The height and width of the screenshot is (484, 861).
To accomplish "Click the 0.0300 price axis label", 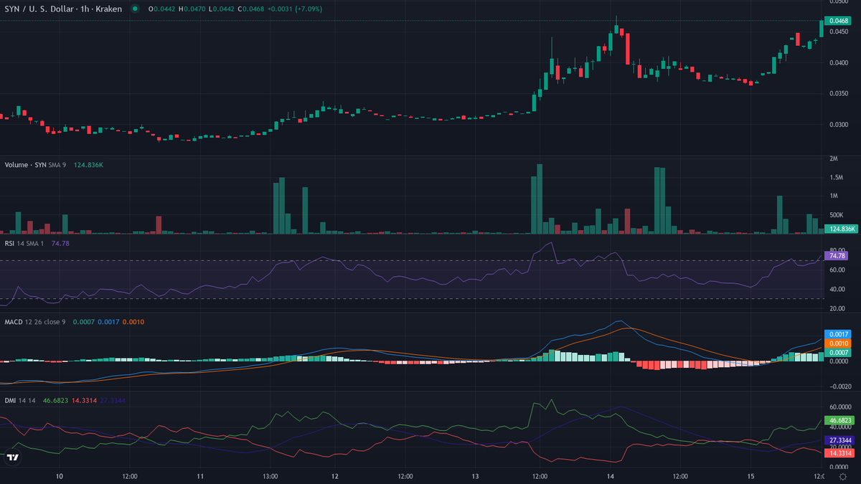I will pyautogui.click(x=838, y=125).
